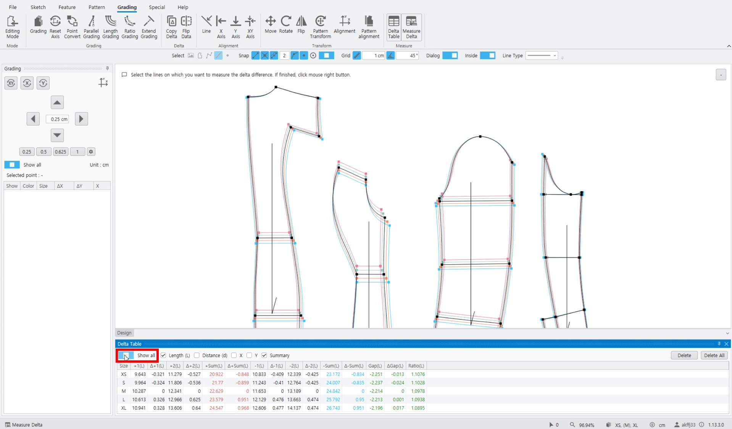Activate the XY Axis alignment tool

pos(250,27)
